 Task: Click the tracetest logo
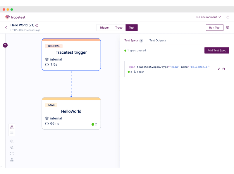coord(15,17)
